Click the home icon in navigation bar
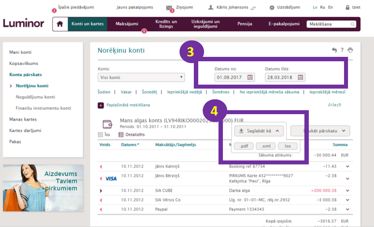The width and height of the screenshot is (374, 227). (59, 24)
